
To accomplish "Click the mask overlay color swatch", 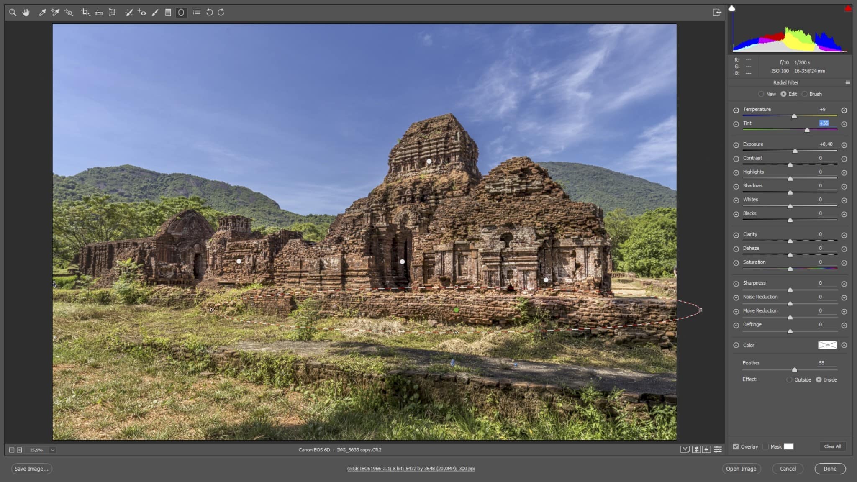I will pyautogui.click(x=789, y=446).
